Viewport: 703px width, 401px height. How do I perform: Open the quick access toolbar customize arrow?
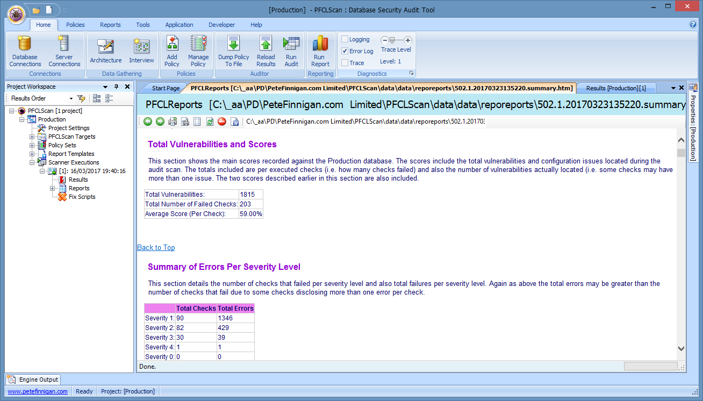coord(64,10)
